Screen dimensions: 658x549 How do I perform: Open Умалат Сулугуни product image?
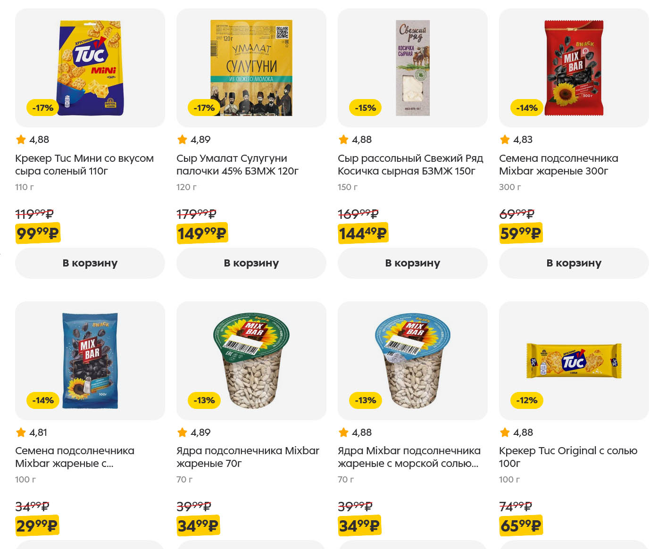pyautogui.click(x=251, y=67)
